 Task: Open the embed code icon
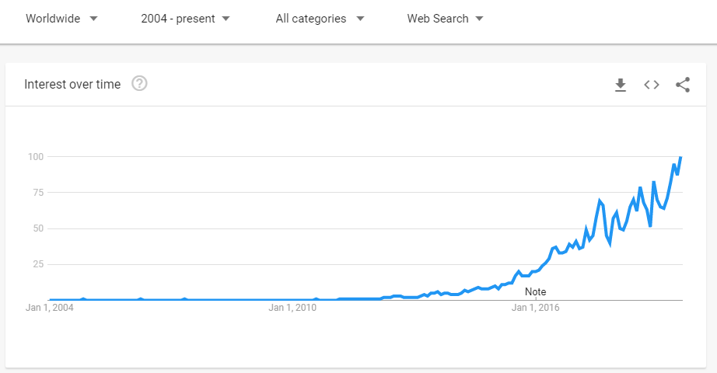[652, 85]
